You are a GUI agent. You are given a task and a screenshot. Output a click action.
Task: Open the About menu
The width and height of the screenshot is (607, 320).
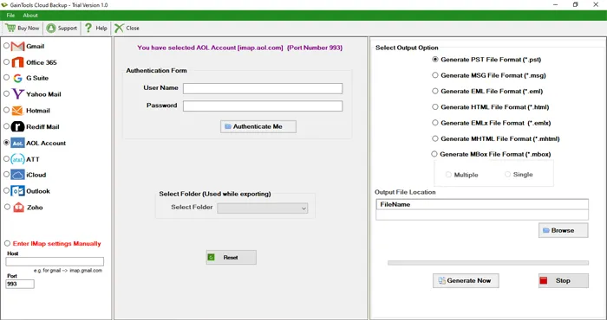pos(30,16)
